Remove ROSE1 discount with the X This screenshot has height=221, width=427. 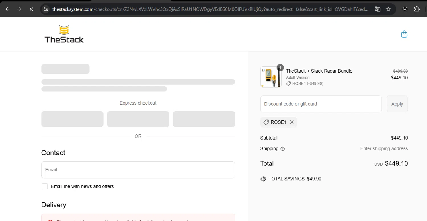coord(292,122)
